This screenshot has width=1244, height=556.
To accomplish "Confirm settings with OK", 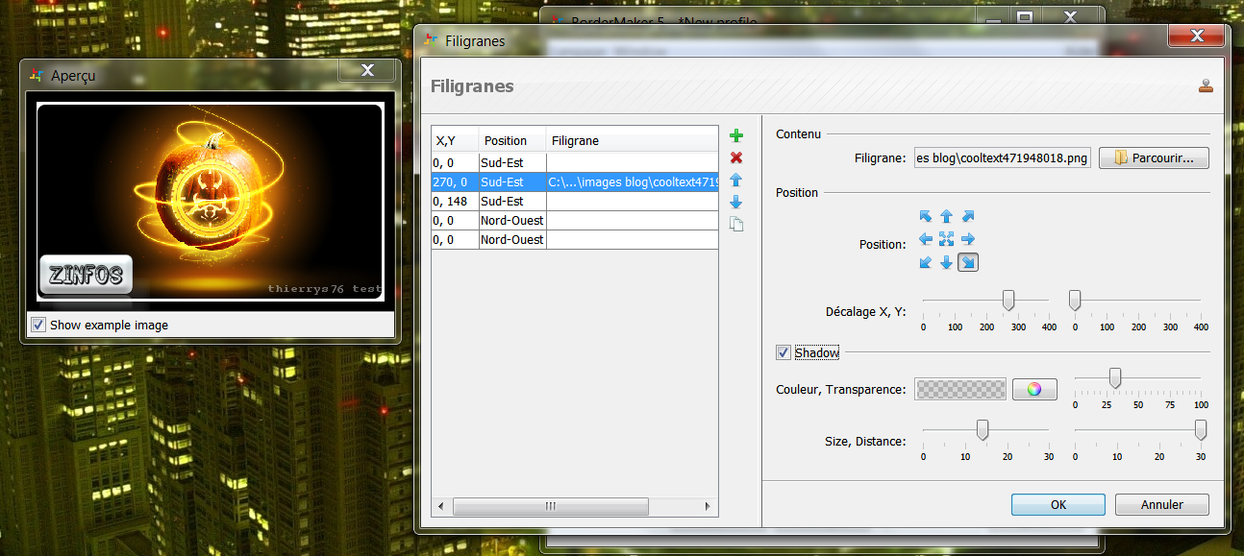I will click(x=1057, y=504).
